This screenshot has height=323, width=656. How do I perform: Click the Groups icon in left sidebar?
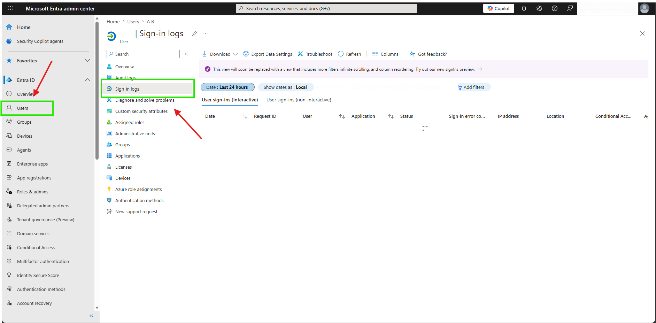[x=9, y=122]
